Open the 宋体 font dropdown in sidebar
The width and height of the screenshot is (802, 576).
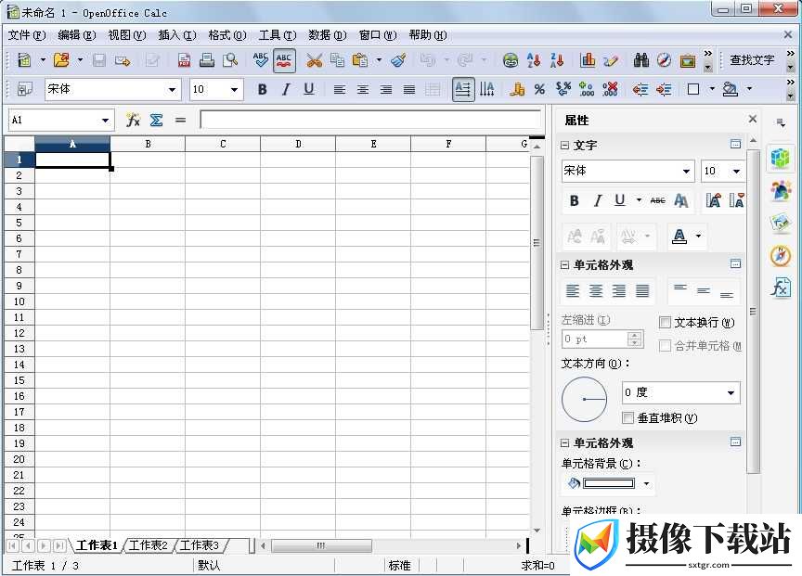[686, 172]
